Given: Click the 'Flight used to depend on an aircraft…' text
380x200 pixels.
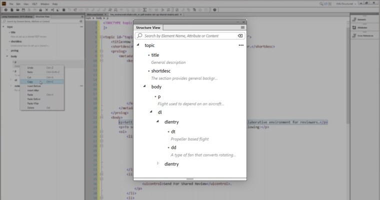Looking at the screenshot, I should 190,104.
